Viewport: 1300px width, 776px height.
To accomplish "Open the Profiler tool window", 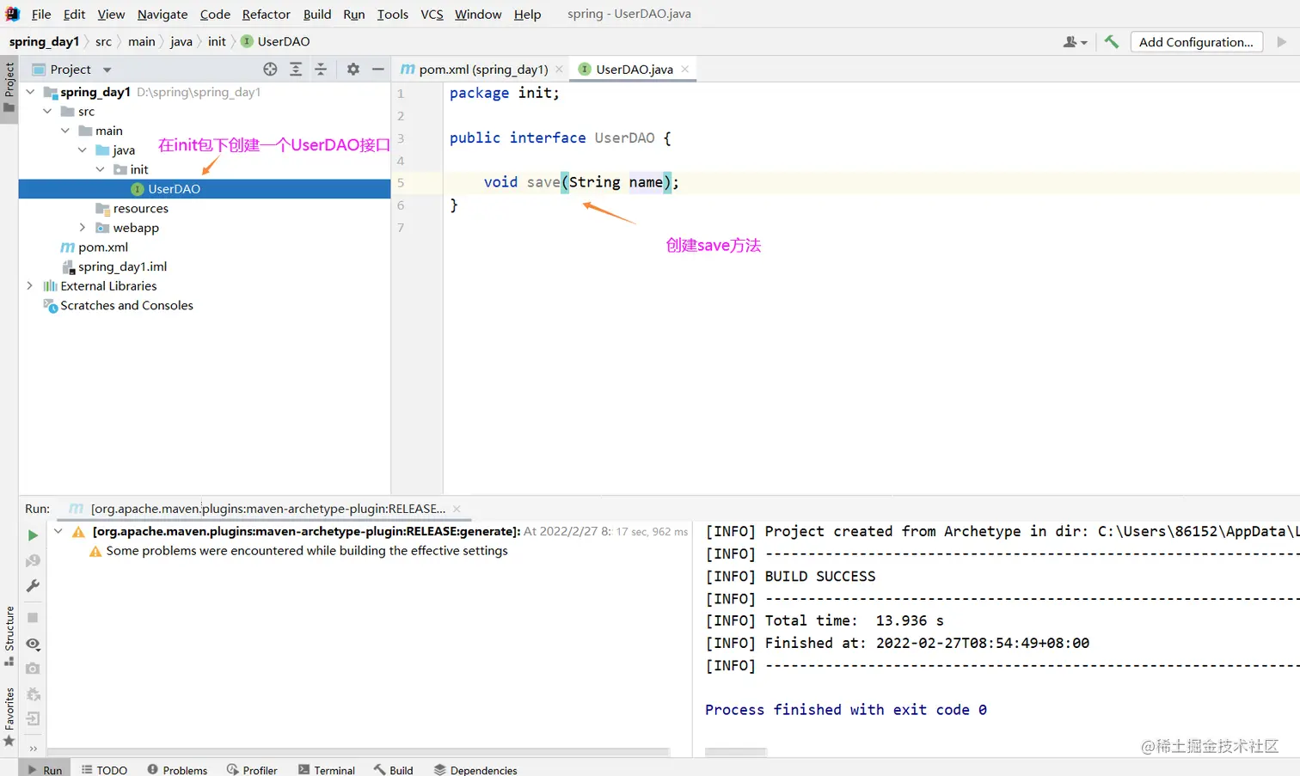I will pos(252,770).
